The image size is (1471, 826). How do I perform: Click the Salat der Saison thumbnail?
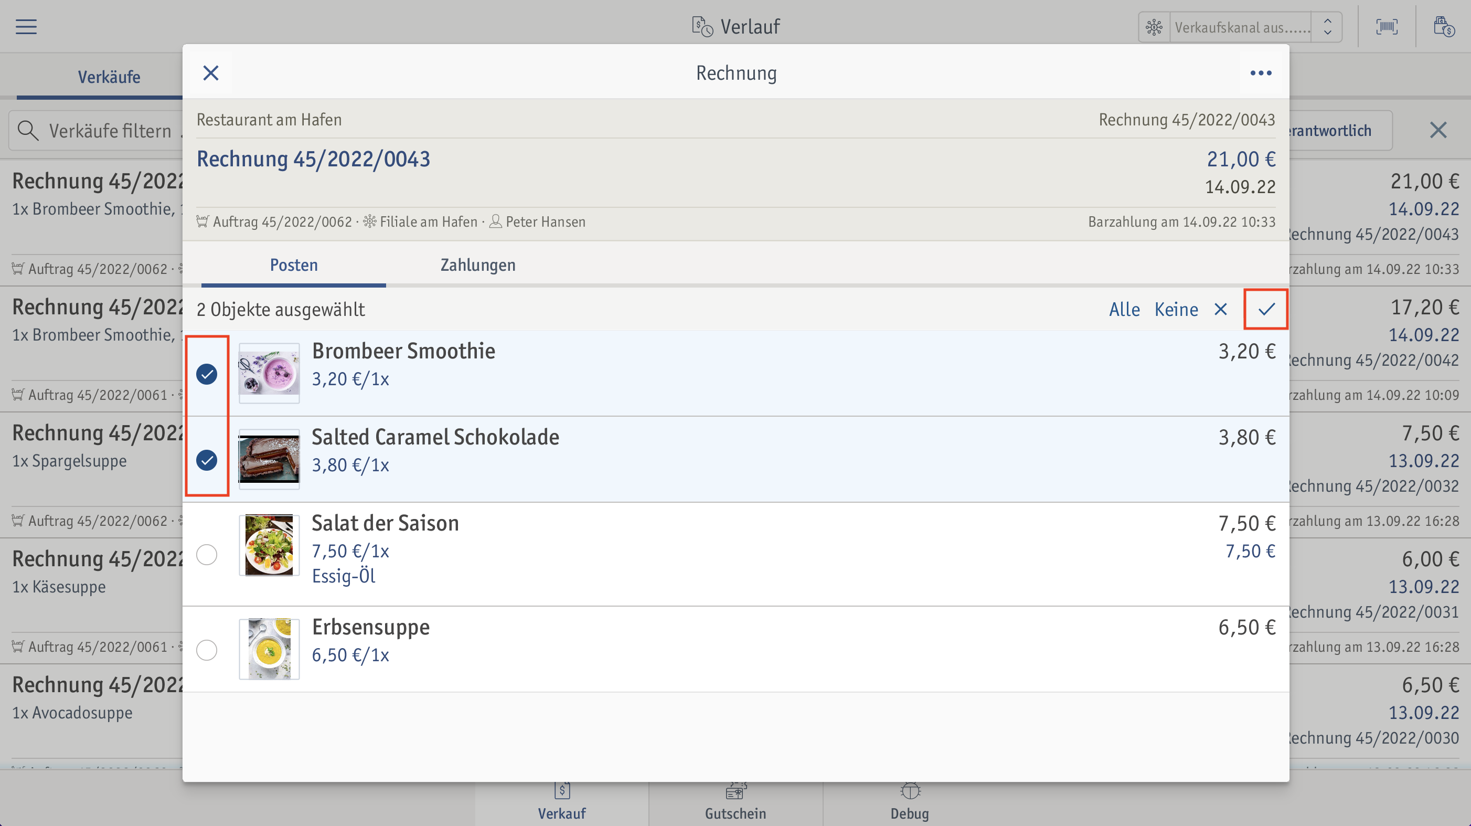269,545
